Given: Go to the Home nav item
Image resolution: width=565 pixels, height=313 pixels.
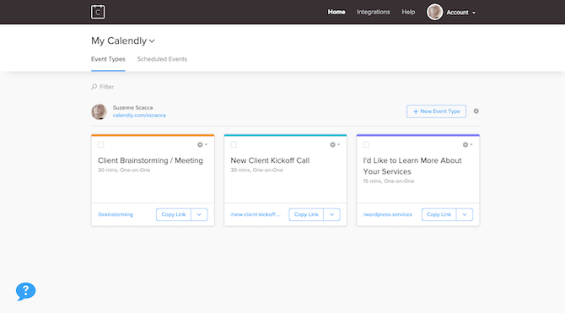Looking at the screenshot, I should [x=336, y=12].
